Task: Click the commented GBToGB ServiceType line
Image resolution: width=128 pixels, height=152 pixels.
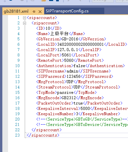Action: [82, 119]
